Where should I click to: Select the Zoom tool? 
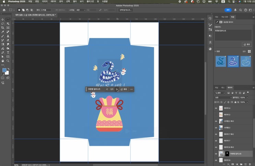8,61
